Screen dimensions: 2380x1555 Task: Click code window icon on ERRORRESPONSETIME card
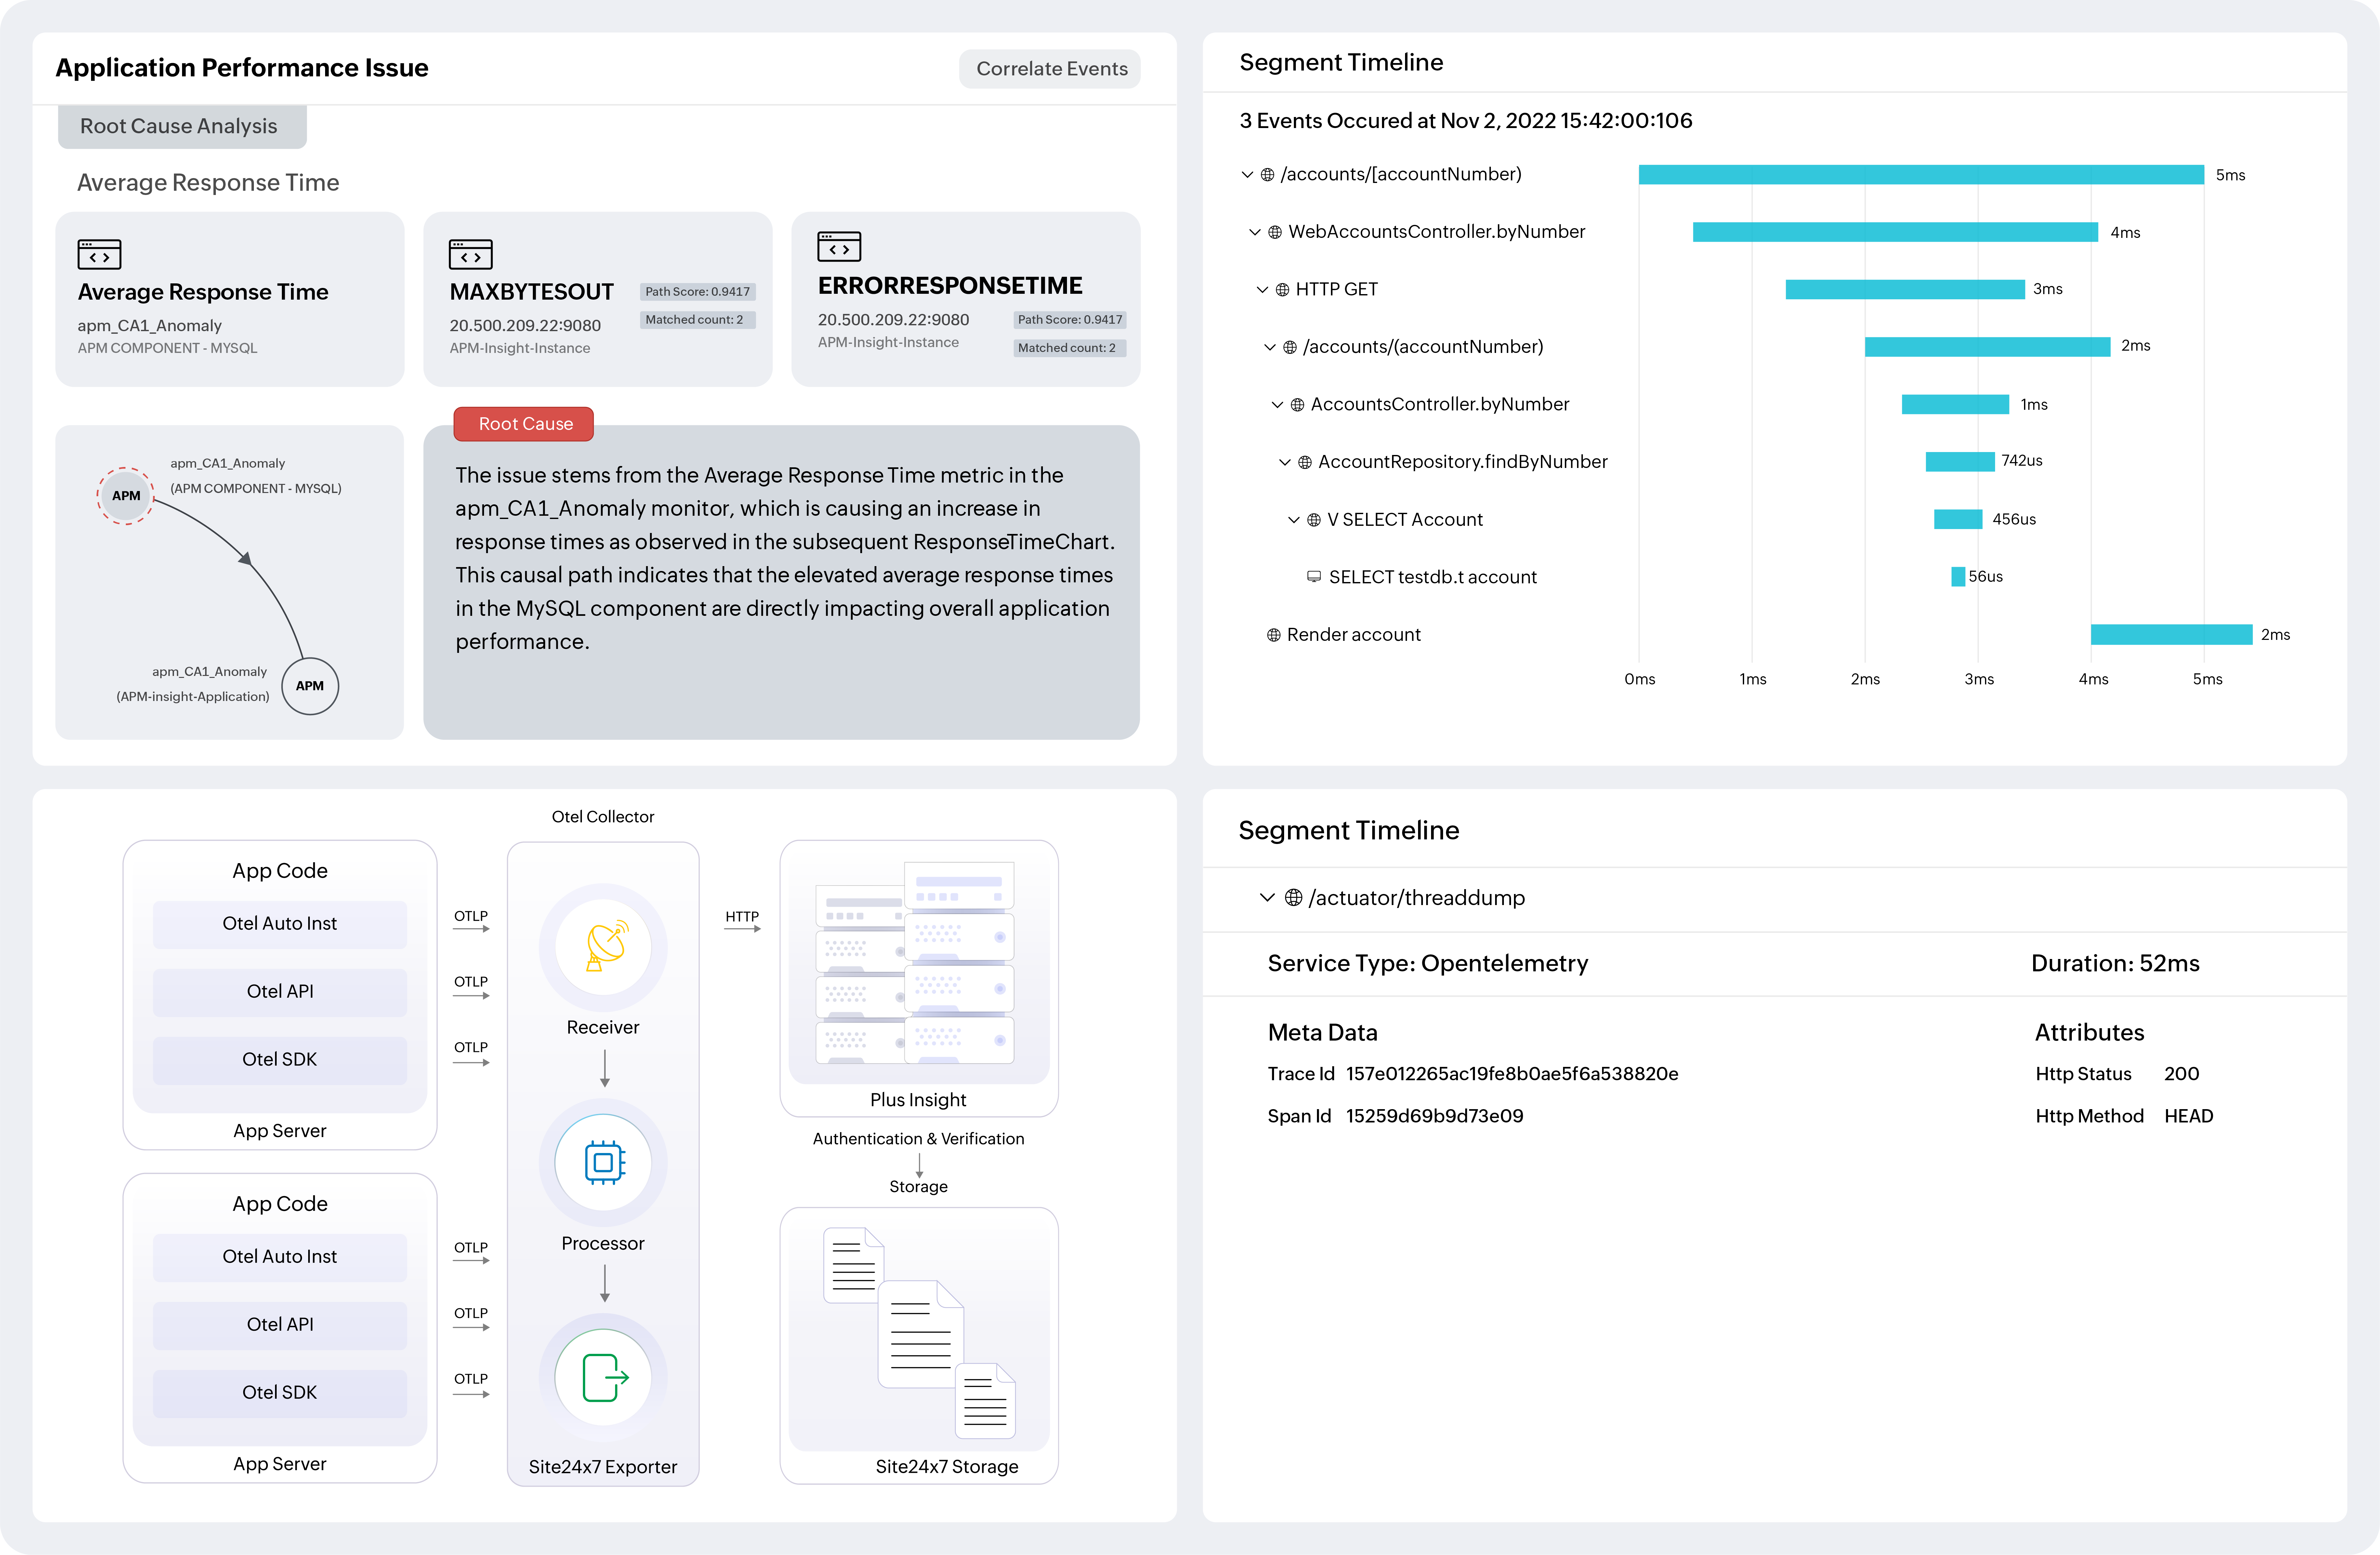pyautogui.click(x=839, y=247)
